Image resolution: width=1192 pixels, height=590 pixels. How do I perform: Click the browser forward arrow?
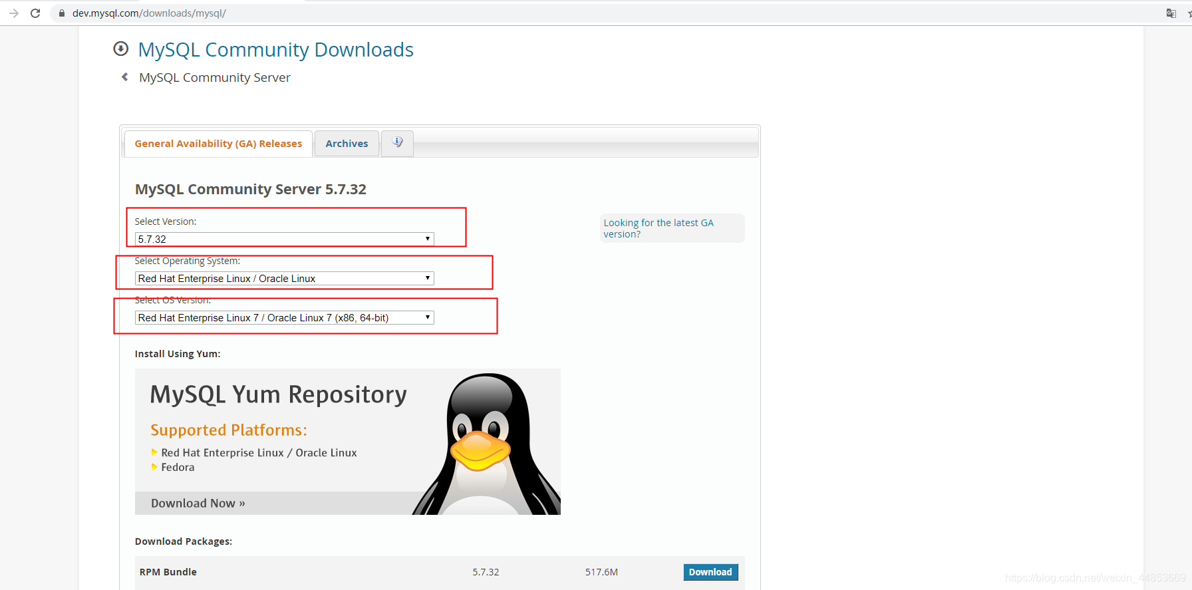(x=13, y=13)
